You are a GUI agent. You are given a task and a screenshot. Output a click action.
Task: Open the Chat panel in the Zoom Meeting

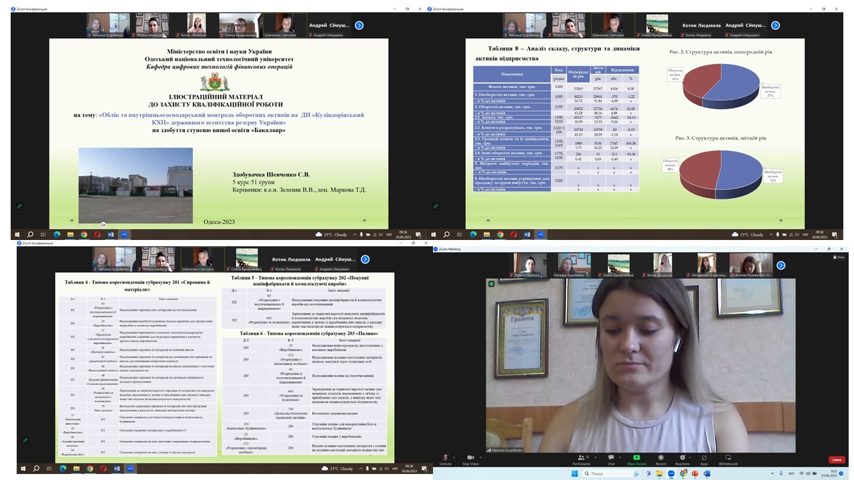[x=611, y=459]
